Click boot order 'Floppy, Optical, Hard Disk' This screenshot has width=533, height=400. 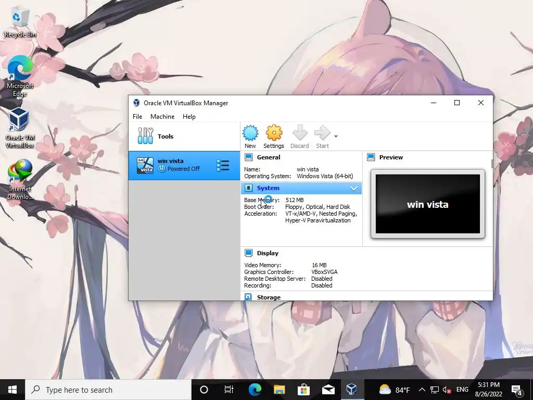point(318,207)
